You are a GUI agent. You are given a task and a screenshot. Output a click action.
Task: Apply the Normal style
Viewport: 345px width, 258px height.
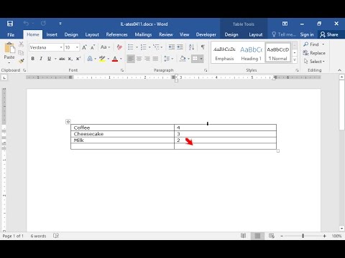278,53
